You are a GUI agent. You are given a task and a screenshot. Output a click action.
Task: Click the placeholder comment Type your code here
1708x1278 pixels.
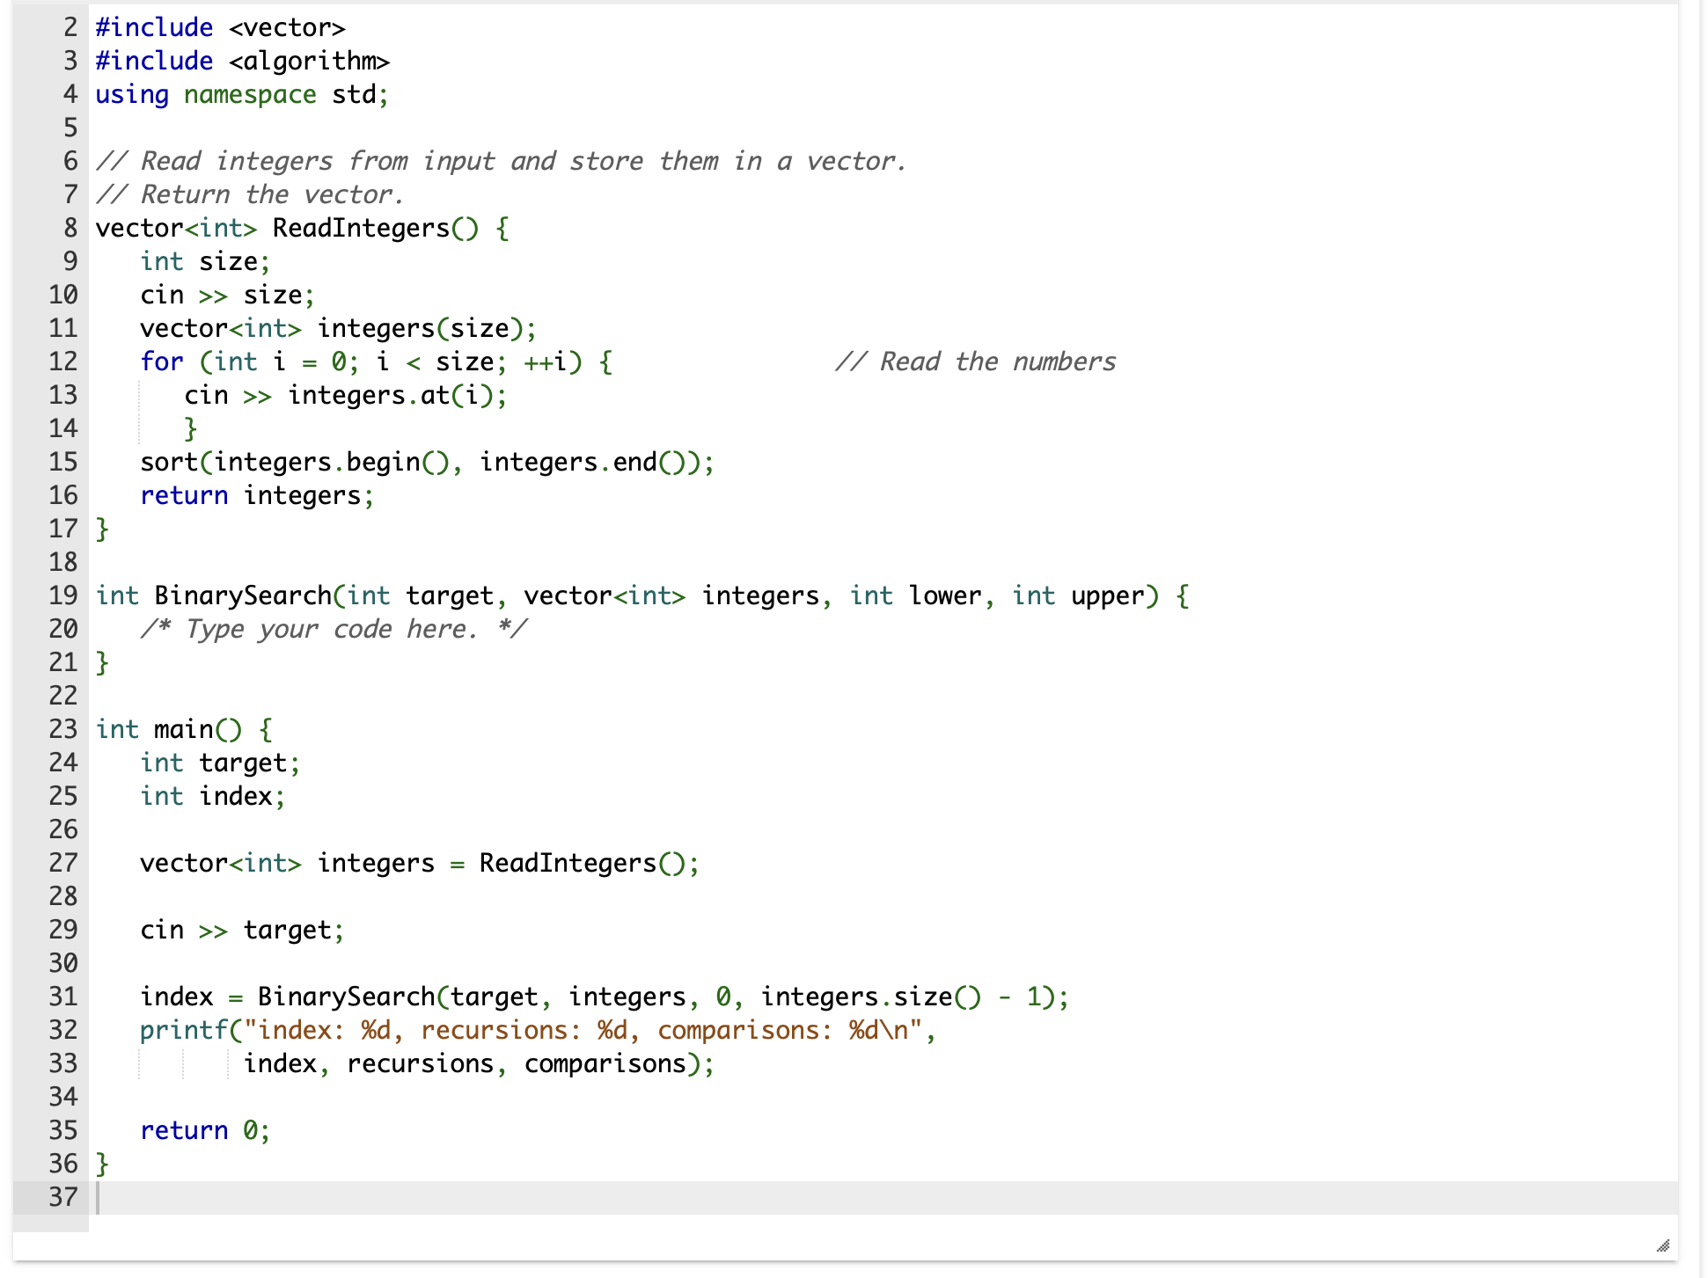pos(334,629)
